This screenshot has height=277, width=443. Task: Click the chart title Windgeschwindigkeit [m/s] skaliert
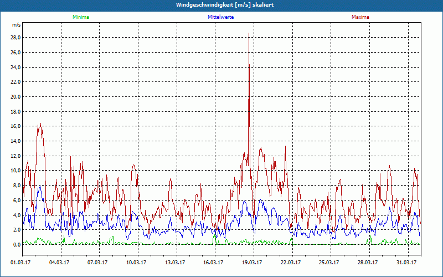click(x=225, y=5)
